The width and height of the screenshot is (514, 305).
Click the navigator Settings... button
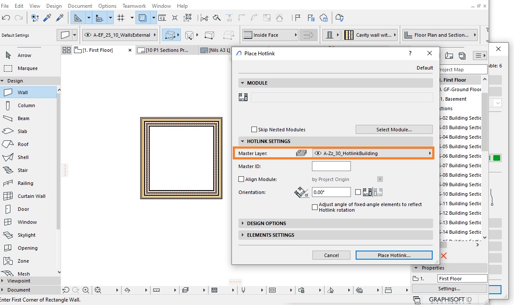(449, 289)
